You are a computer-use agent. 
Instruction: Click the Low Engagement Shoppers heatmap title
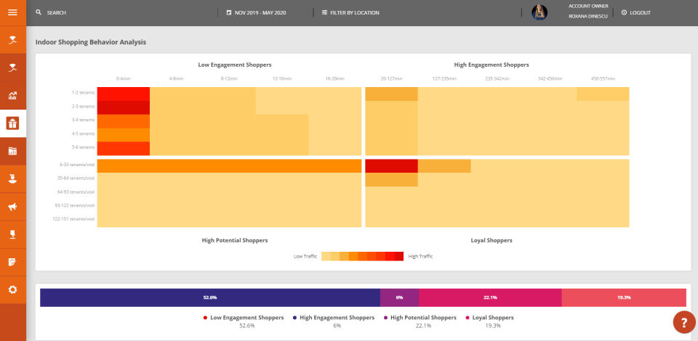click(x=235, y=65)
